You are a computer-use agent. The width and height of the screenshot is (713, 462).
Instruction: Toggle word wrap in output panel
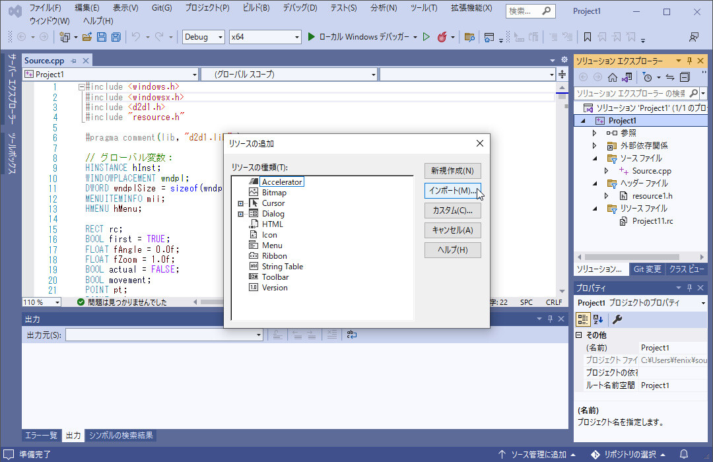[352, 335]
